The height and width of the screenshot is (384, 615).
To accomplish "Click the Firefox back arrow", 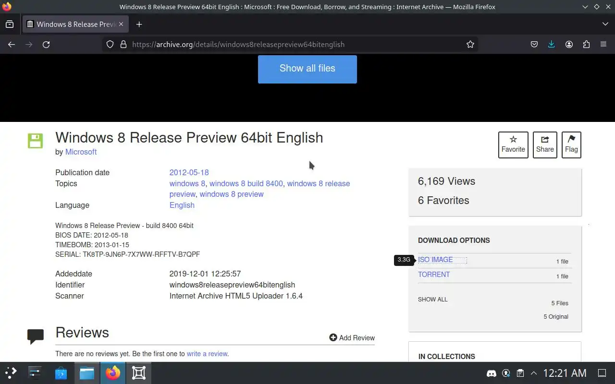I will [x=12, y=44].
